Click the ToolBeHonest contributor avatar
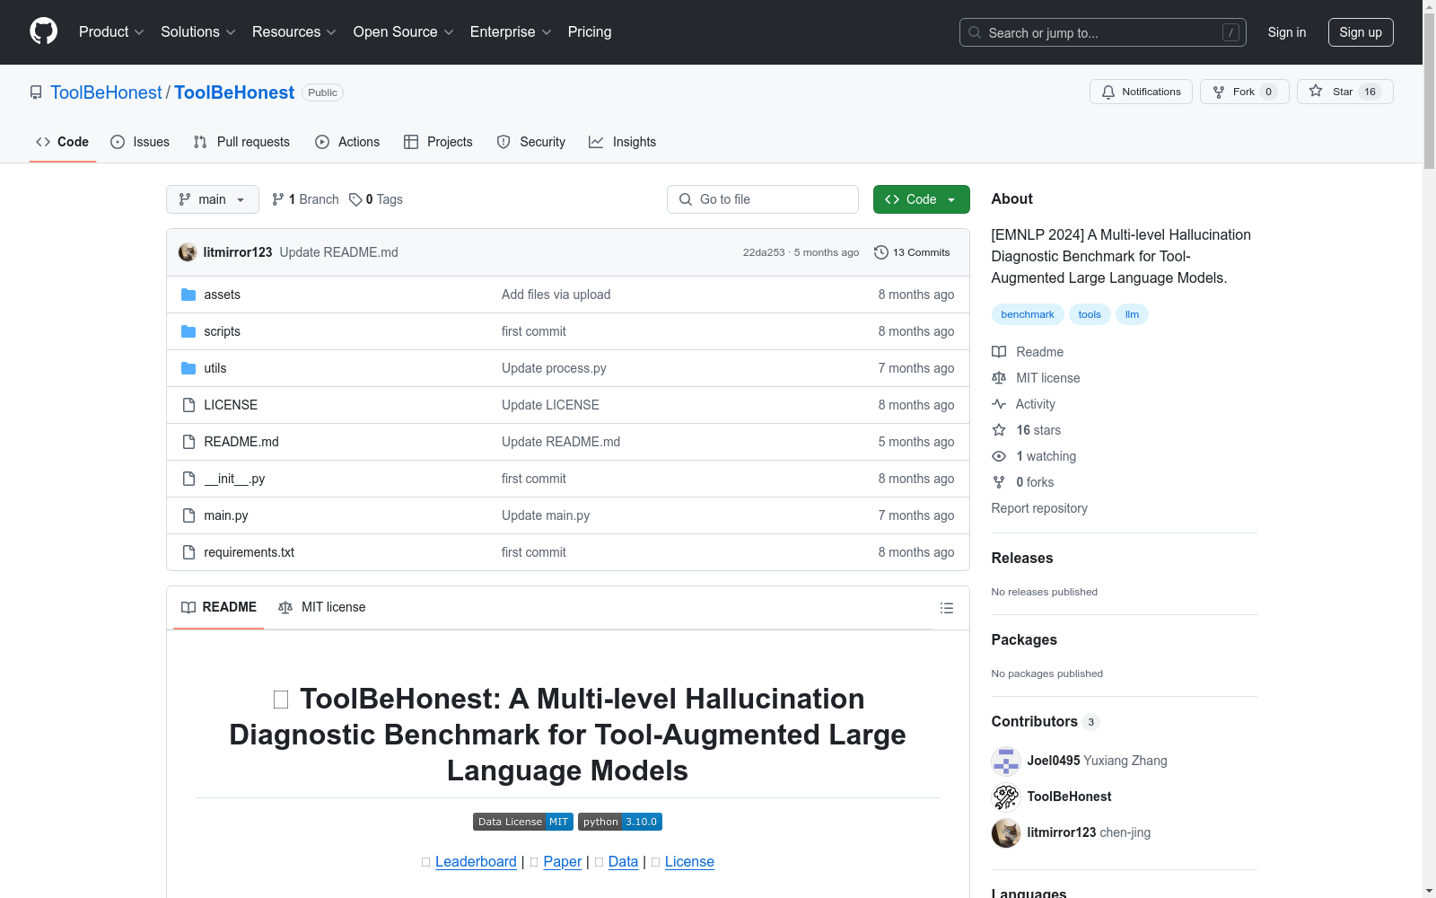1436x898 pixels. coord(1006,797)
